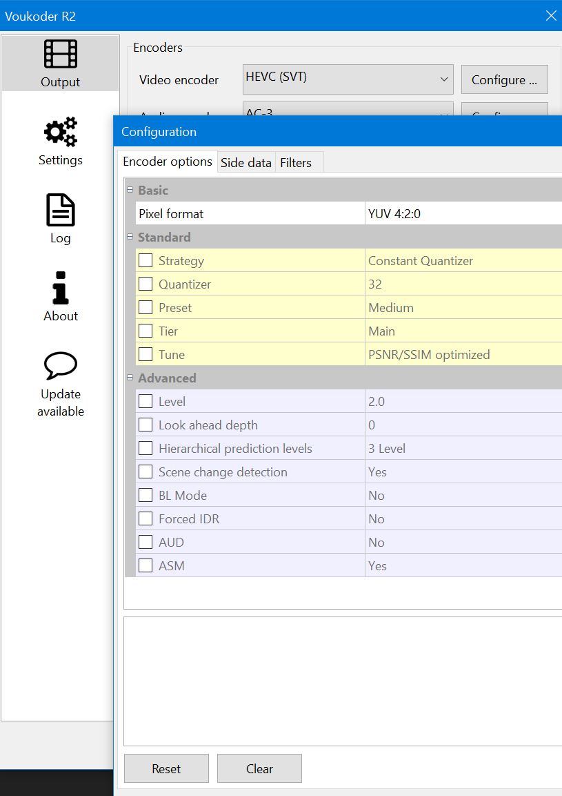
Task: Enable the Look ahead depth checkbox
Action: [x=145, y=425]
